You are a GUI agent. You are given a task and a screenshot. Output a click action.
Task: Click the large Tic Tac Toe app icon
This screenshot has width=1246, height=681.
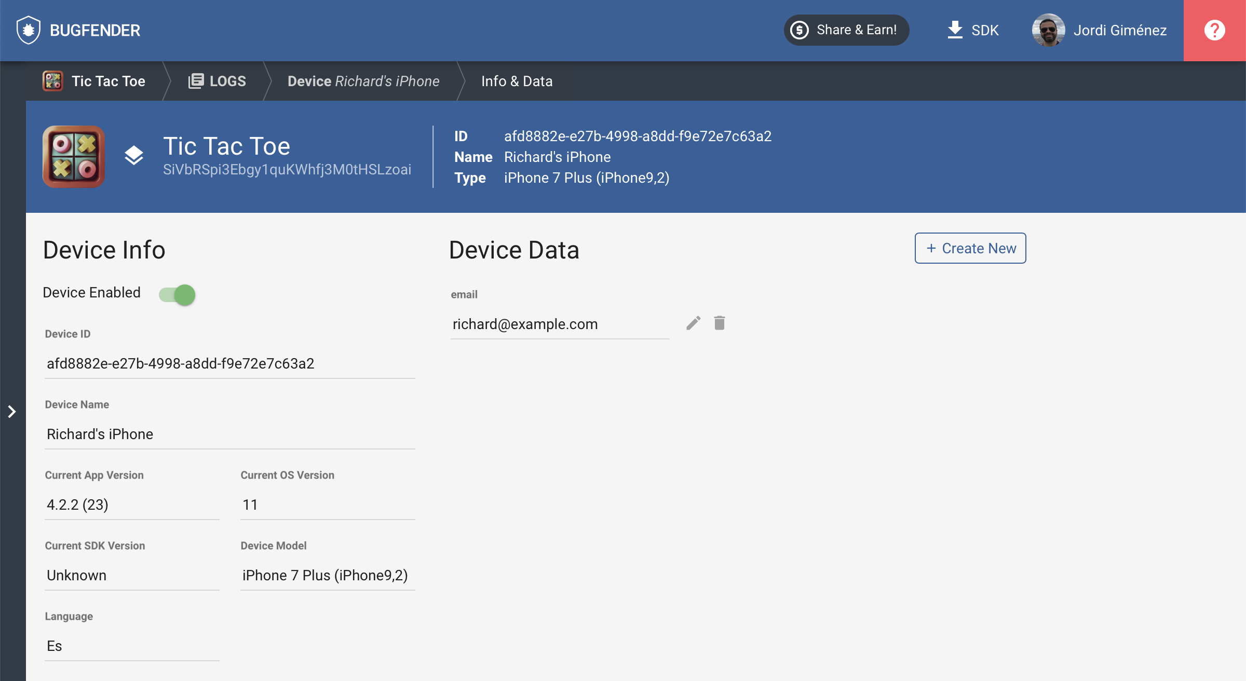tap(74, 156)
